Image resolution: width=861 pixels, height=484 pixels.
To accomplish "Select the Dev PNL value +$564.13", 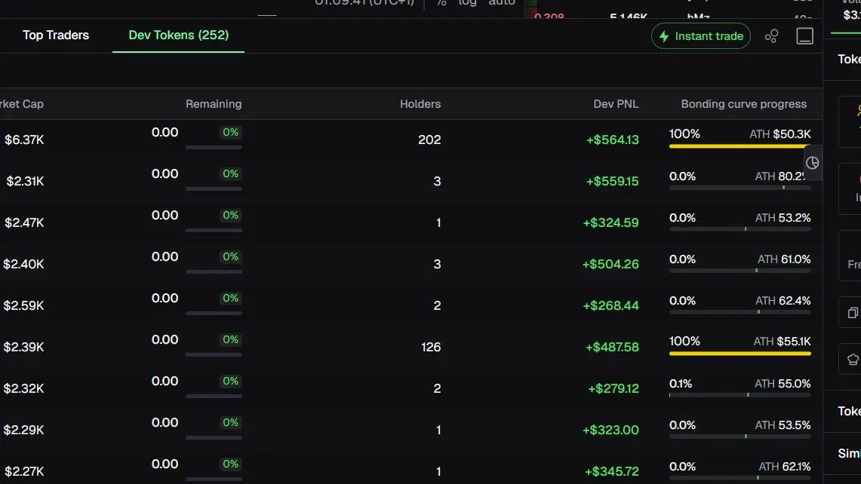I will click(x=612, y=140).
